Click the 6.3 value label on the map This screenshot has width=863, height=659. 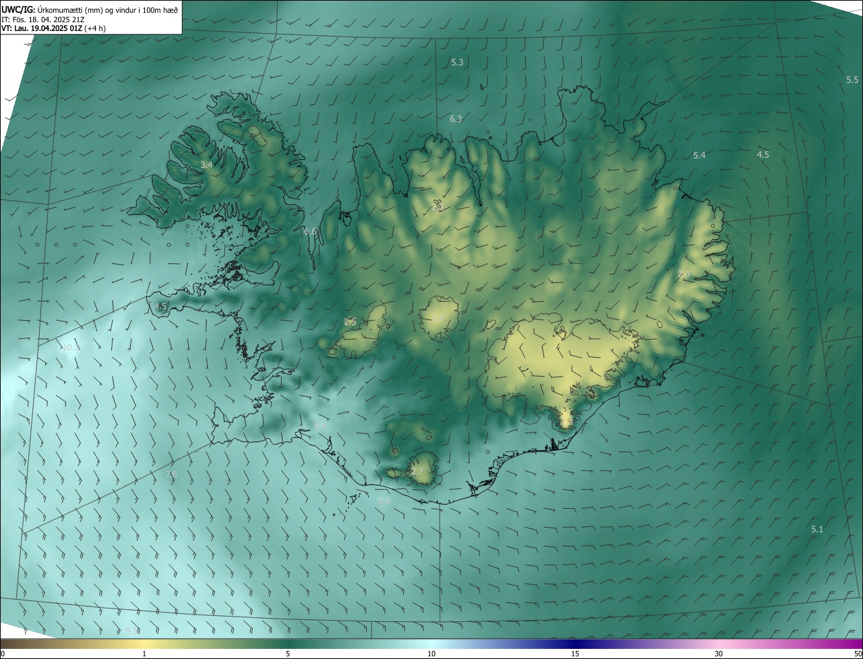click(456, 119)
